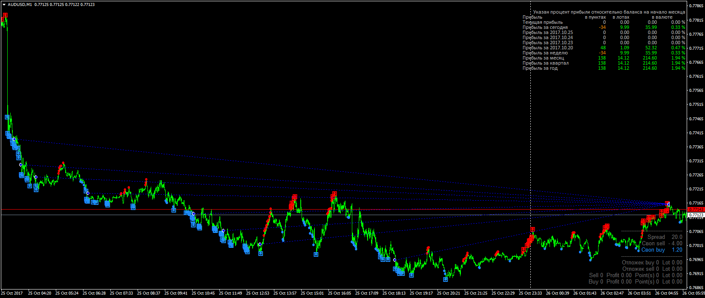Select the current price label 0.77123
This screenshot has width=705, height=298.
[696, 215]
